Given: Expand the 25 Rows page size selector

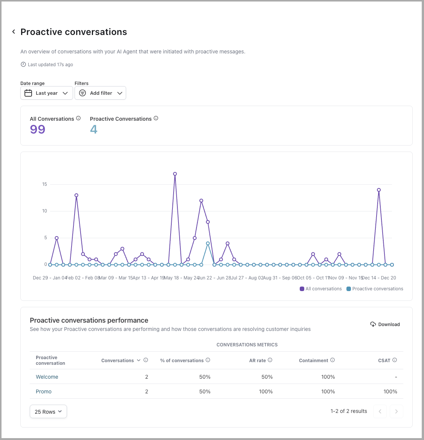Looking at the screenshot, I should pyautogui.click(x=48, y=411).
